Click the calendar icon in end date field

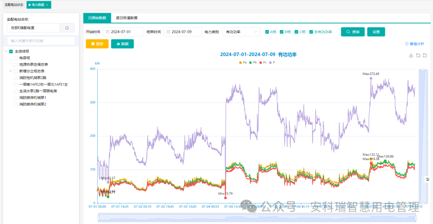pyautogui.click(x=168, y=32)
